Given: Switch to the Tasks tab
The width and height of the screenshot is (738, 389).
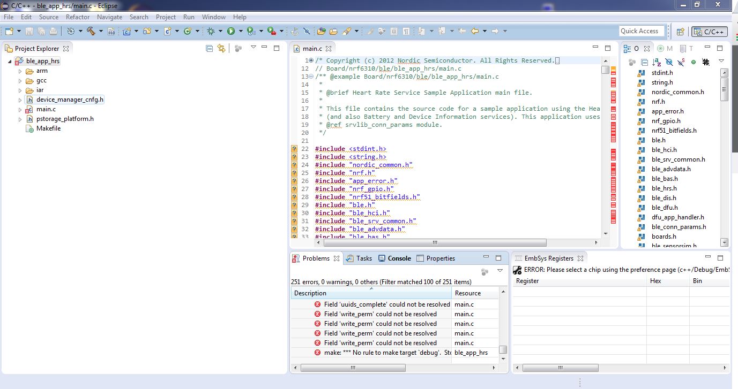Looking at the screenshot, I should (x=359, y=258).
